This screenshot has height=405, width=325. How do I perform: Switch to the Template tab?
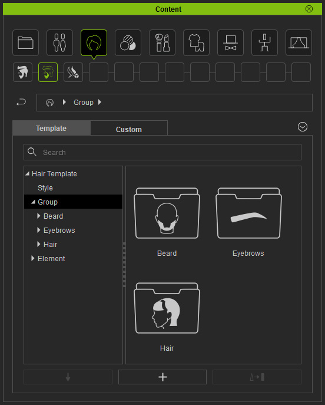click(51, 128)
